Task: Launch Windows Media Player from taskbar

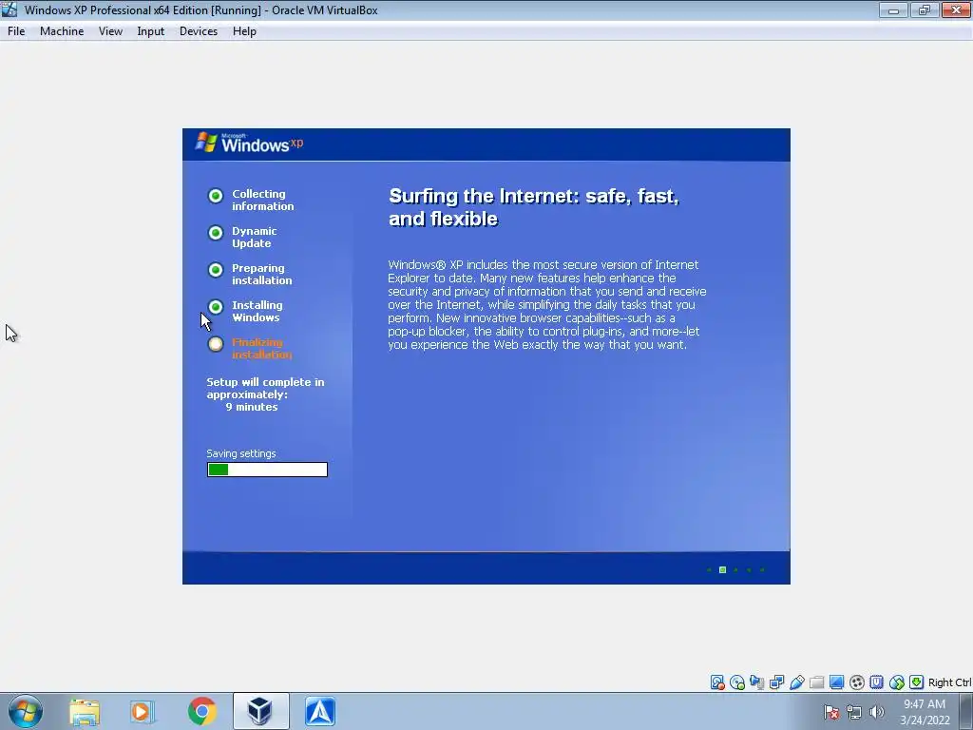Action: [143, 712]
